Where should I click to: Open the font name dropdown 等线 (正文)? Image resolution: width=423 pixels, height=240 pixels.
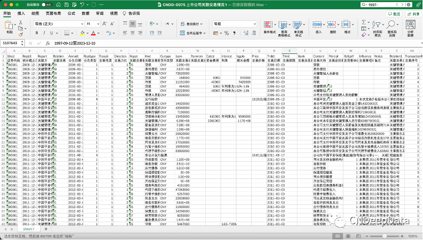(x=59, y=24)
